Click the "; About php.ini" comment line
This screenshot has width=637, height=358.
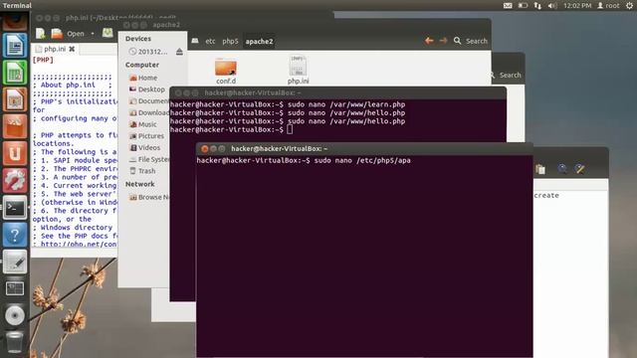tap(72, 85)
